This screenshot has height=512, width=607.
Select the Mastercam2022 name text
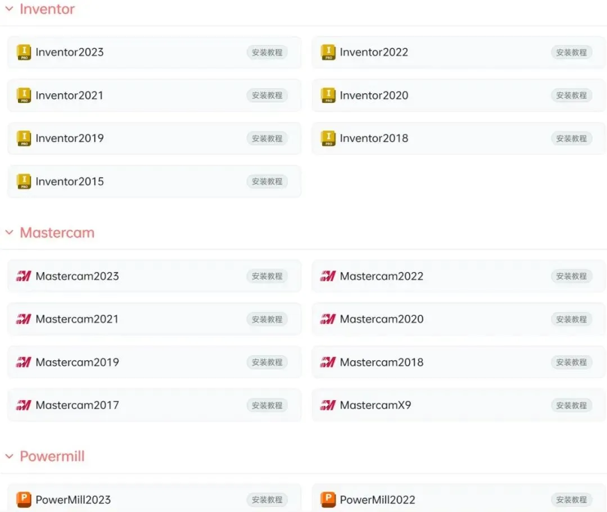(x=382, y=276)
